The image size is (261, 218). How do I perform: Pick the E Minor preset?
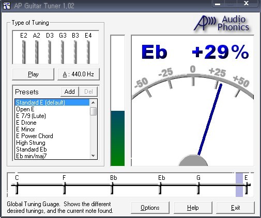tap(52, 129)
